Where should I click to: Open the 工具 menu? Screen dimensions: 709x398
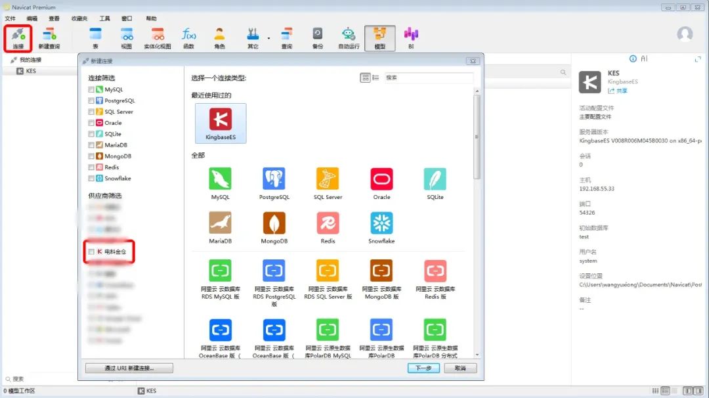click(104, 18)
